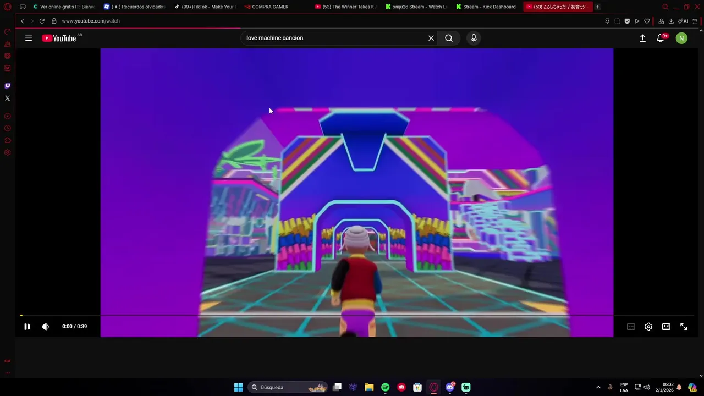Viewport: 704px width, 396px height.
Task: Open the History clock sidebar icon
Action: click(8, 128)
